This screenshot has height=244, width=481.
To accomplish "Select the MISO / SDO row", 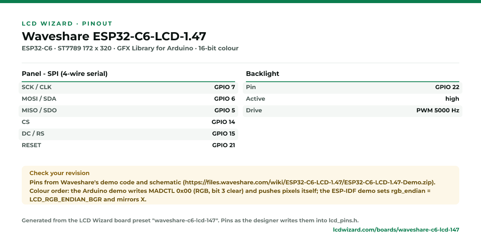I will tap(128, 110).
